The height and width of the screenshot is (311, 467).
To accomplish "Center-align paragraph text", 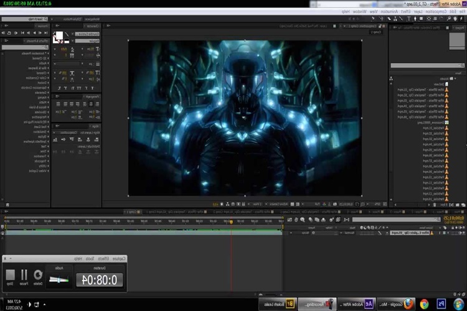I will (x=91, y=104).
